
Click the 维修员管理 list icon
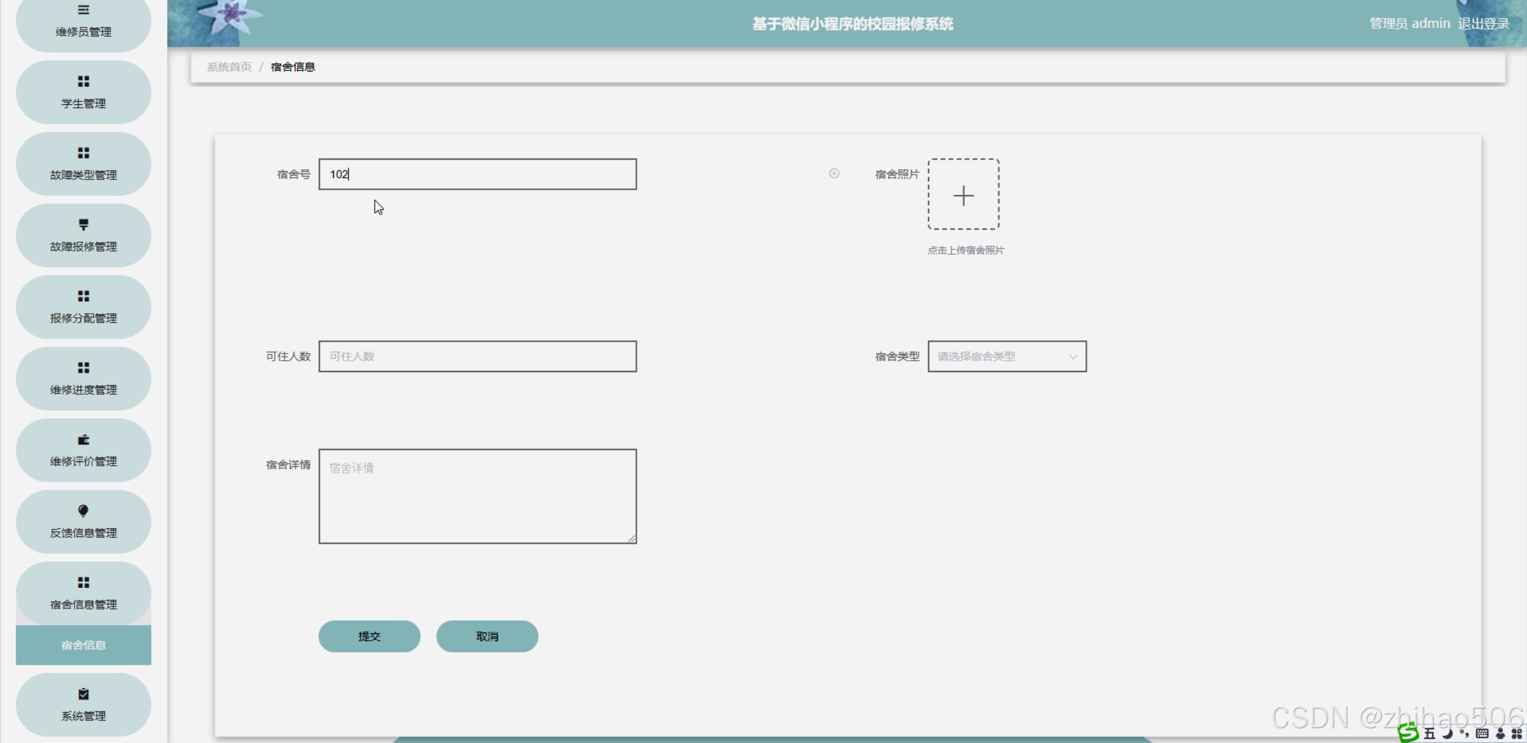pos(84,10)
